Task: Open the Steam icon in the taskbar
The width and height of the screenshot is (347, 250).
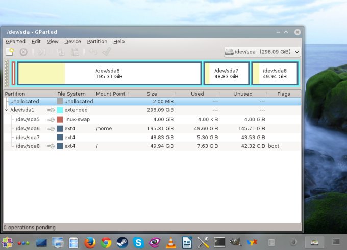Action: click(x=122, y=242)
